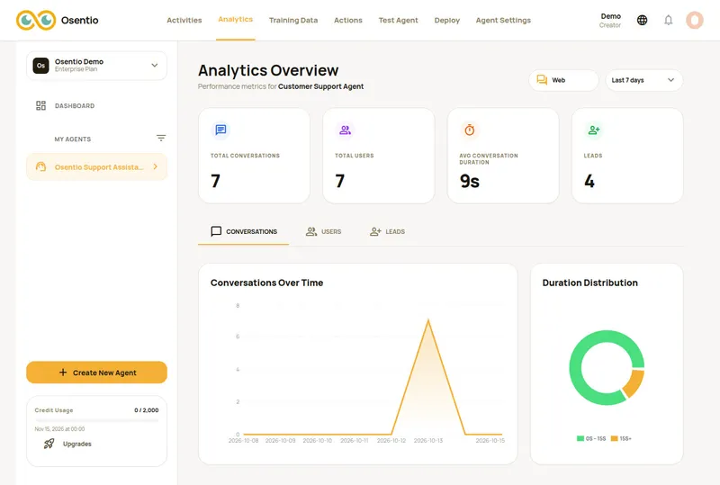The width and height of the screenshot is (720, 485).
Task: Expand the Osentio Demo workspace selector
Action: tap(96, 66)
